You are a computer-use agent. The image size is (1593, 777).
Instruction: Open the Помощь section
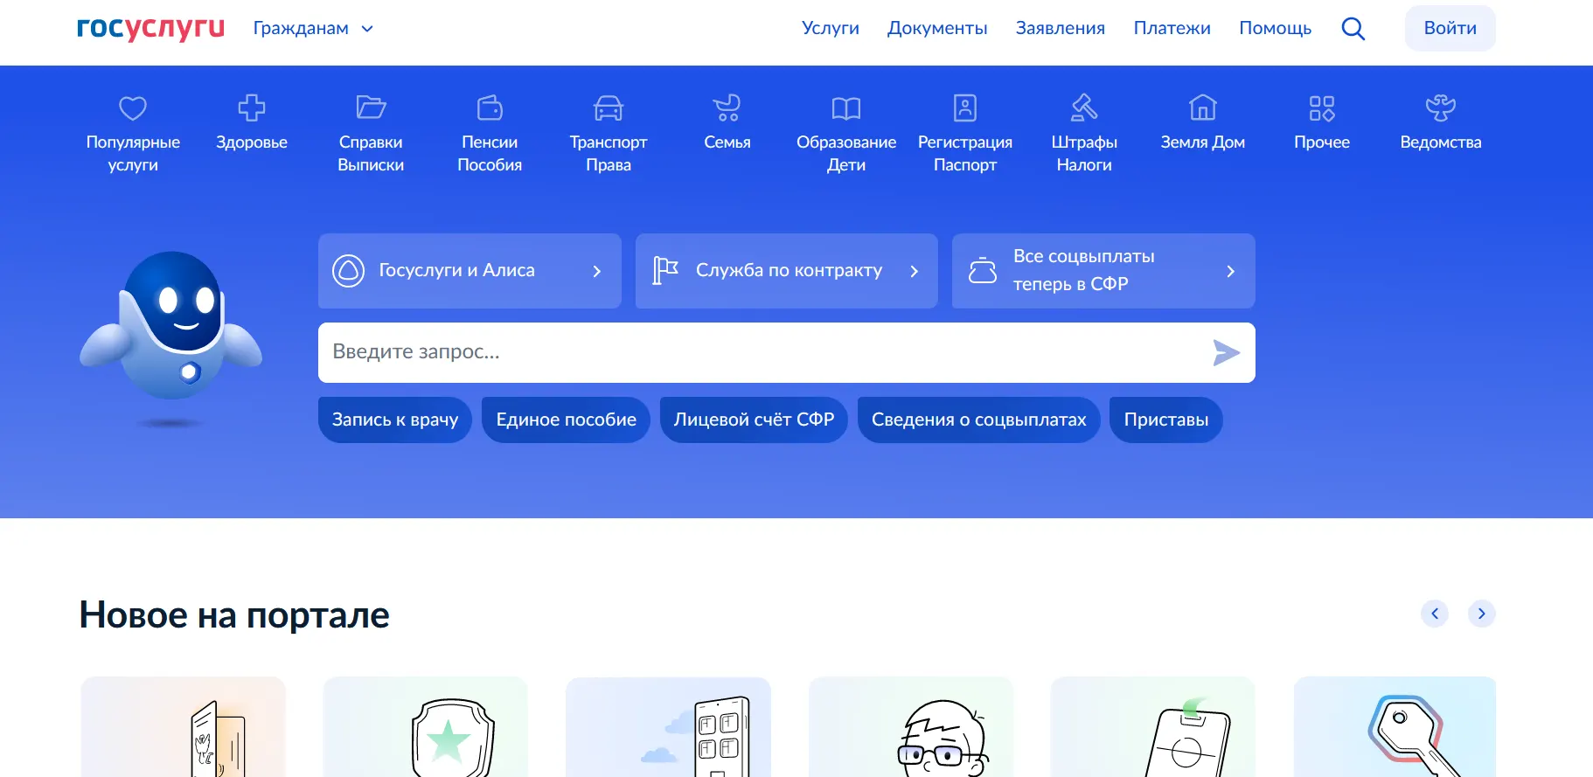(x=1275, y=28)
